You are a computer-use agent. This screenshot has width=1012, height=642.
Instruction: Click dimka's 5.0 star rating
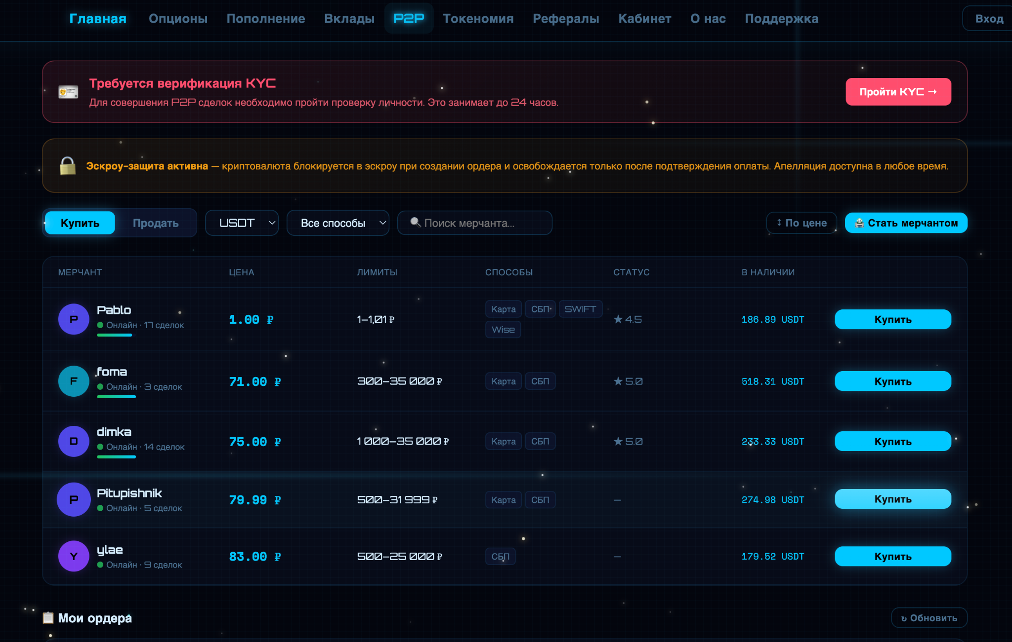(x=628, y=442)
